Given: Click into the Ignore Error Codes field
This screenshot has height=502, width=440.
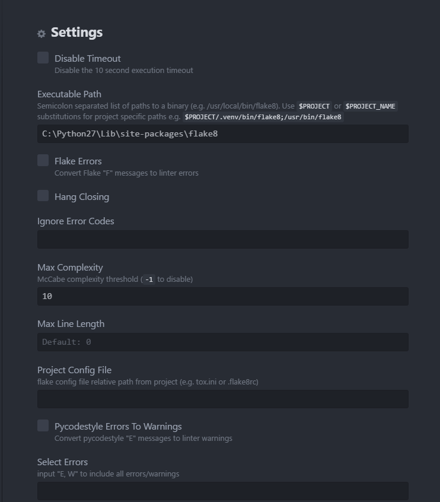Looking at the screenshot, I should [x=222, y=240].
